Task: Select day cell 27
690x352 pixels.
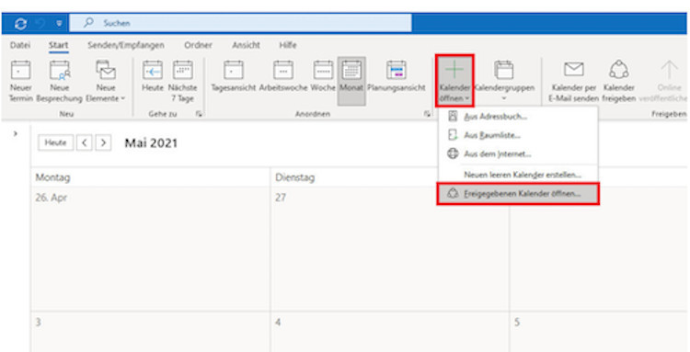Action: pyautogui.click(x=390, y=248)
